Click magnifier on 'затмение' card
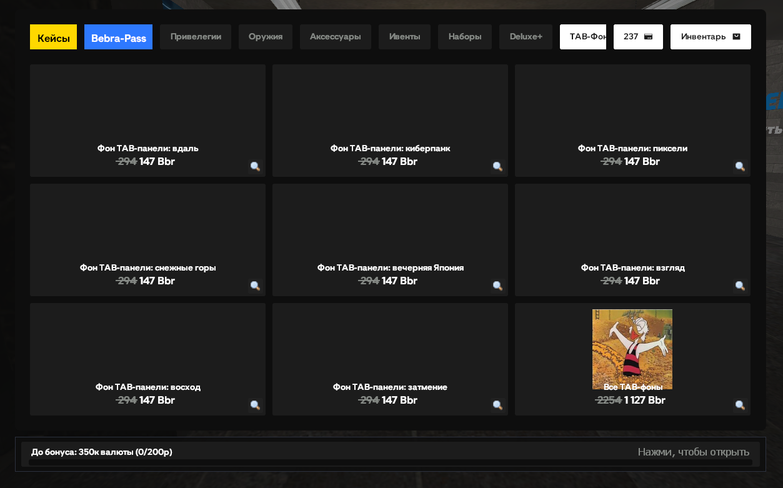This screenshot has width=783, height=488. (x=497, y=405)
